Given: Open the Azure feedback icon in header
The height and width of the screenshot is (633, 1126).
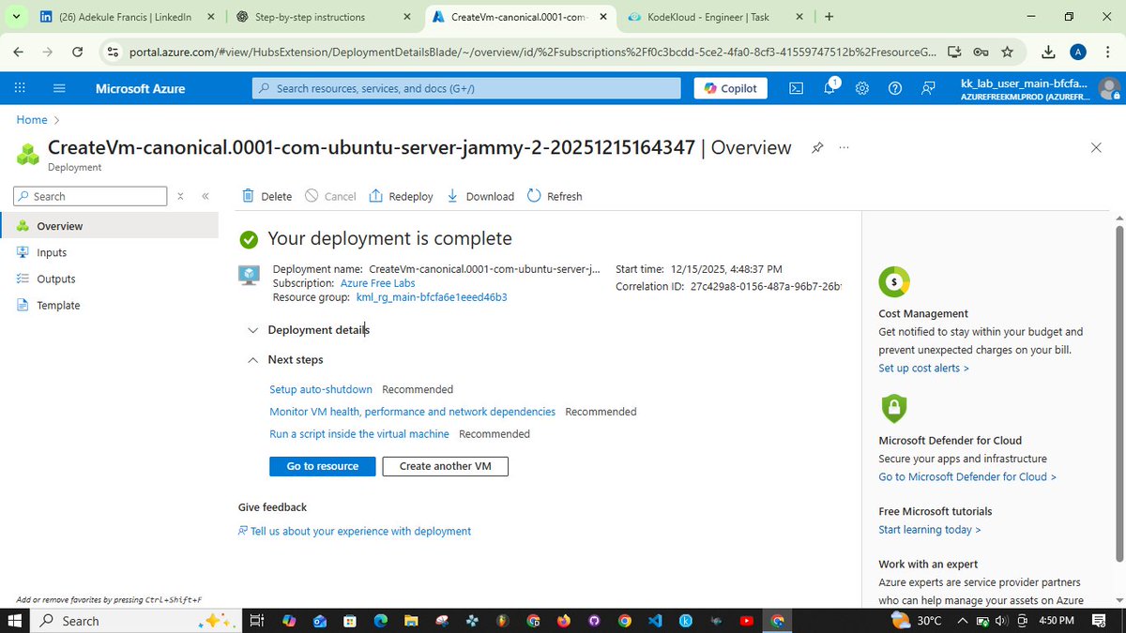Looking at the screenshot, I should click(x=928, y=88).
